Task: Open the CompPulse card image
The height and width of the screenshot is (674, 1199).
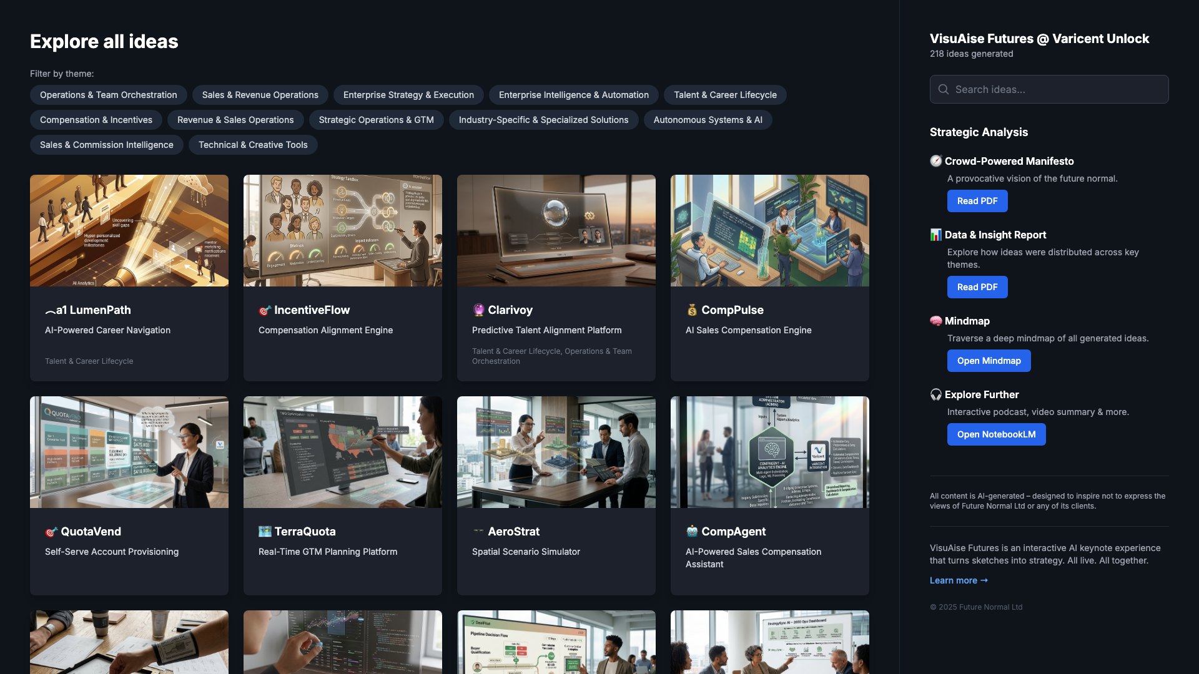Action: [770, 230]
